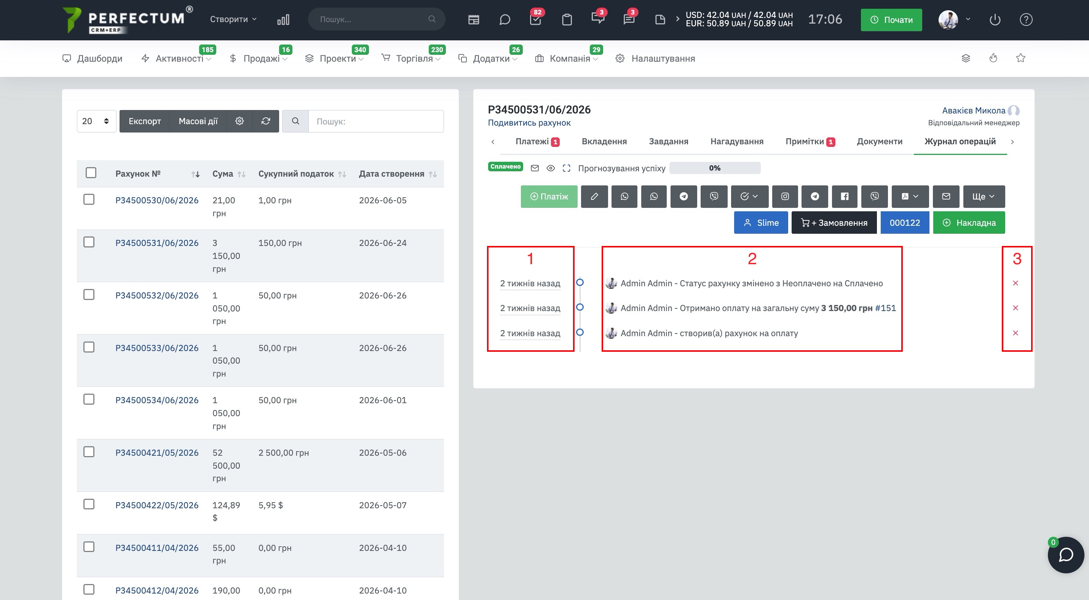
Task: Delete the 'створив(а) рахунок на оплату' log entry
Action: (x=1016, y=334)
